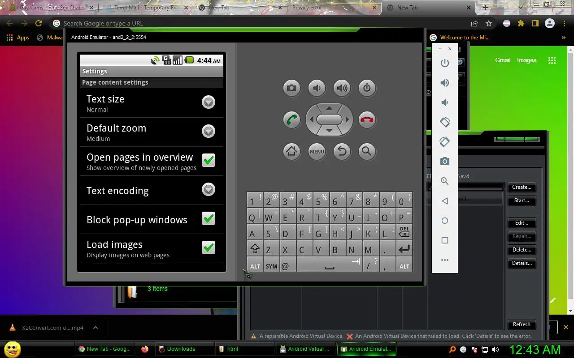This screenshot has width=574, height=358.
Task: Click the D-pad up arrow
Action: click(x=329, y=108)
